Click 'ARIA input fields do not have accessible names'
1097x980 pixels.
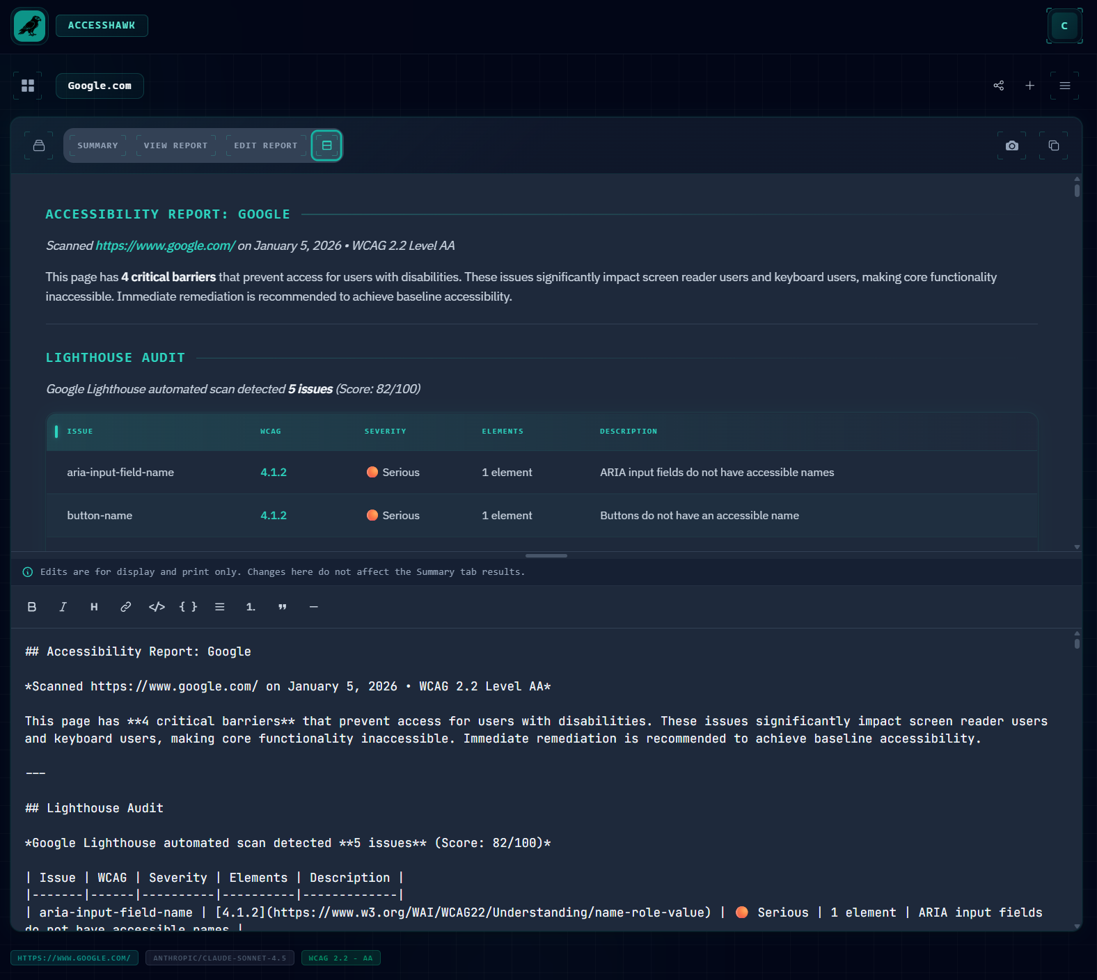point(717,473)
